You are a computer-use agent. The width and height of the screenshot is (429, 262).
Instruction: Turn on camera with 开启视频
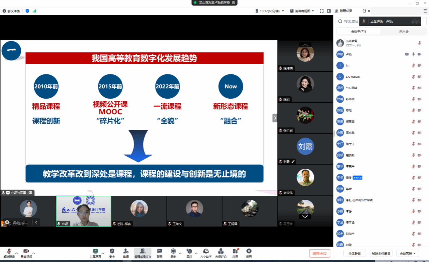tap(26, 253)
